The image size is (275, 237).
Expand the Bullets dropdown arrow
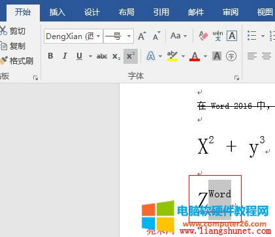tap(263, 36)
